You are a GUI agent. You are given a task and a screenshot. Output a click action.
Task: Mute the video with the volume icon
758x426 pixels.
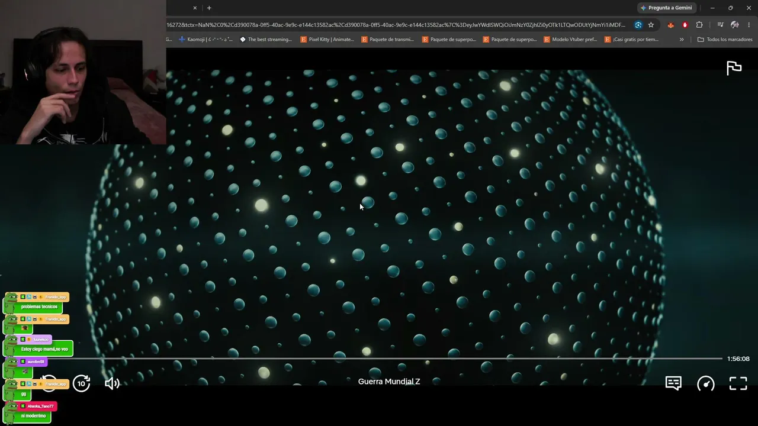(x=112, y=383)
